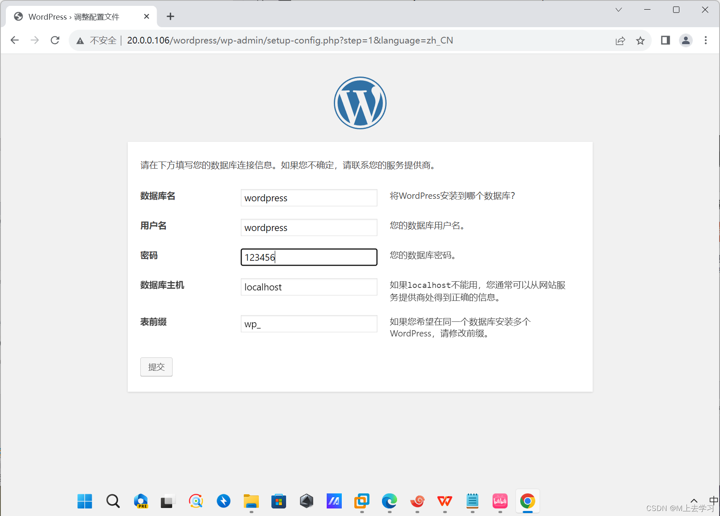The height and width of the screenshot is (516, 720).
Task: Open Windows taskbar search
Action: click(x=113, y=501)
